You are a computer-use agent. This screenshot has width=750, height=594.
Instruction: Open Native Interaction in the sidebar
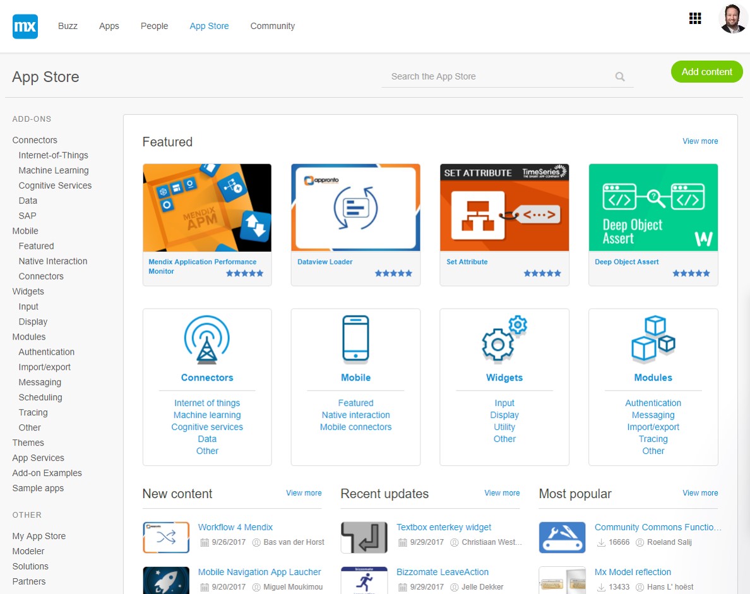coord(53,261)
